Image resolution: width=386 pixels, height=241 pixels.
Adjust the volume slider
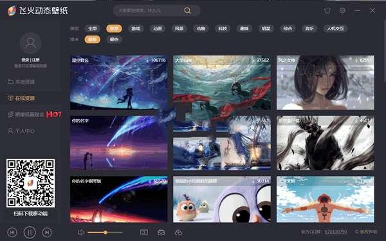(x=105, y=233)
